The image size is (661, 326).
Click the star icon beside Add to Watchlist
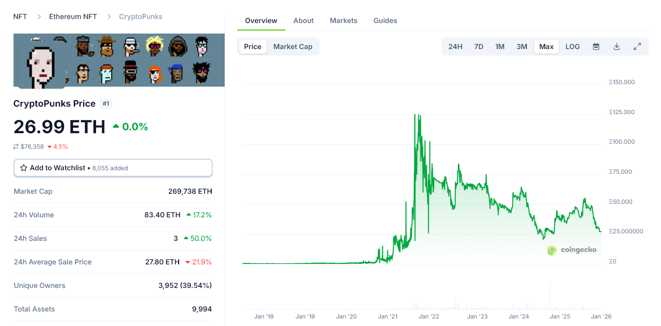tap(24, 168)
